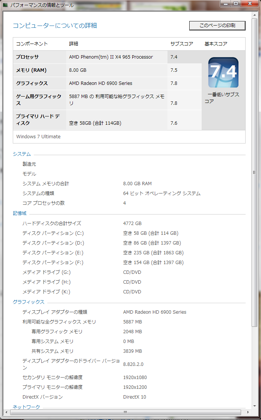
Task: Click the DirectX 10 value
Action: point(135,397)
